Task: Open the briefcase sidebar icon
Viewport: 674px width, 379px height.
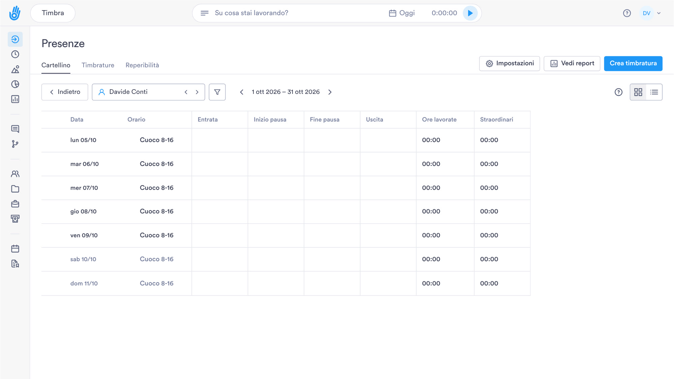Action: (x=15, y=204)
